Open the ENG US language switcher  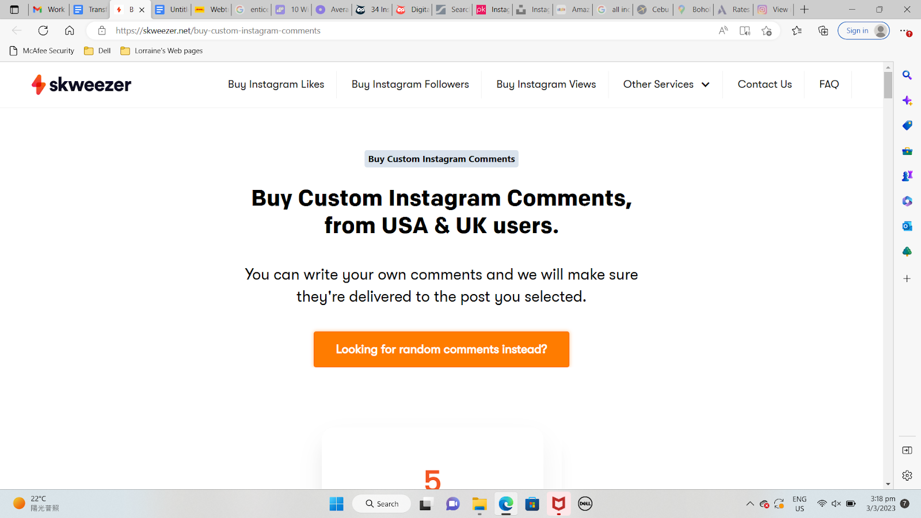pos(800,504)
